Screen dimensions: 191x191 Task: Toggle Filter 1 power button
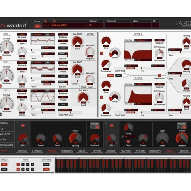102,53
